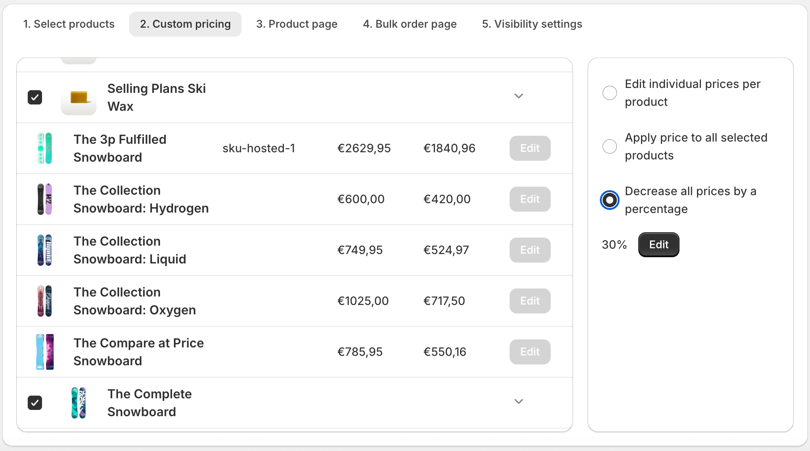The width and height of the screenshot is (810, 451).
Task: Select Edit individual prices per product option
Action: click(610, 93)
